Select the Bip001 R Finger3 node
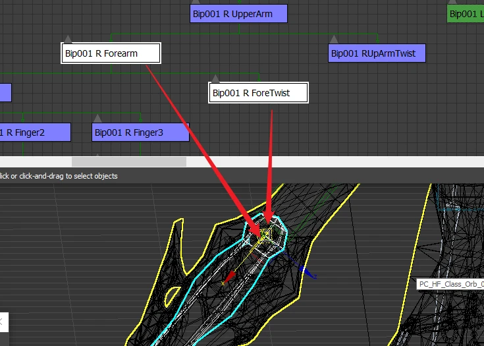484x346 pixels. [140, 132]
